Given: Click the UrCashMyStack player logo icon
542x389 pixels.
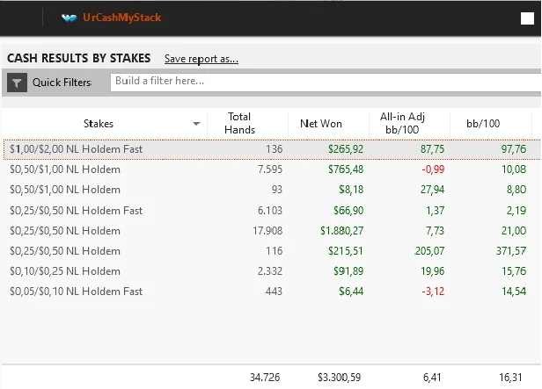Looking at the screenshot, I should pyautogui.click(x=69, y=18).
